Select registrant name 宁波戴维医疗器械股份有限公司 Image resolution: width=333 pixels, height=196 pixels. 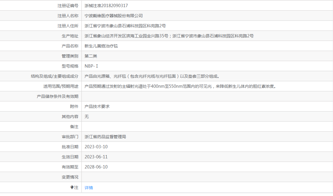[114, 16]
